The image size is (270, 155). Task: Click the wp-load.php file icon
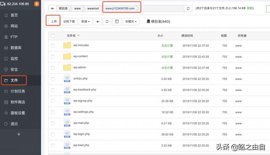tap(67, 145)
